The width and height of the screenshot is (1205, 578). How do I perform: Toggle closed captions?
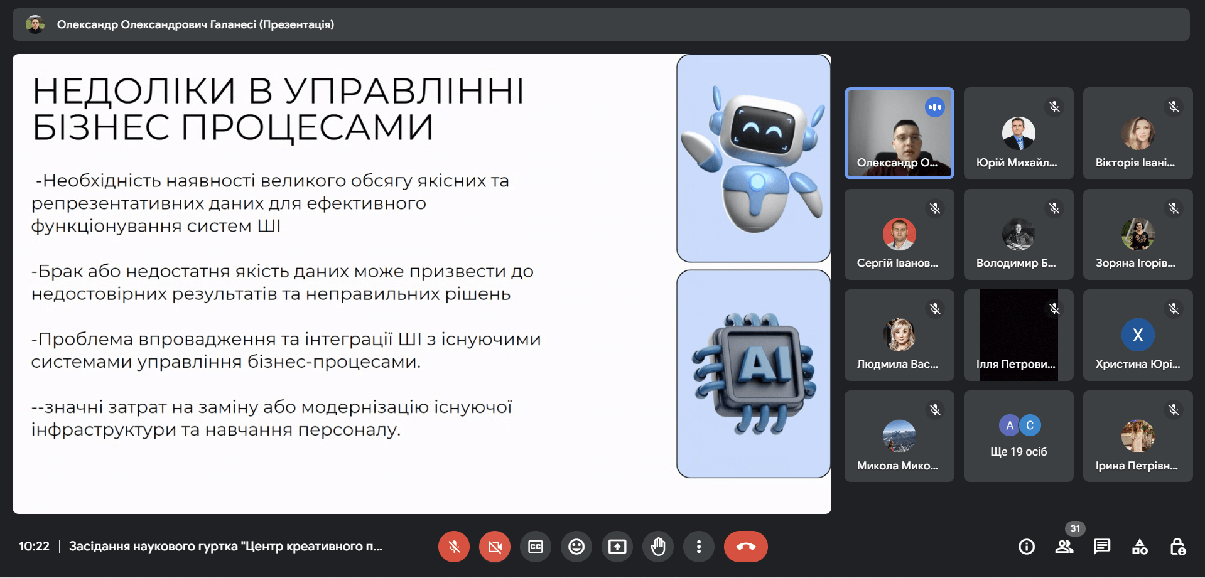point(536,547)
